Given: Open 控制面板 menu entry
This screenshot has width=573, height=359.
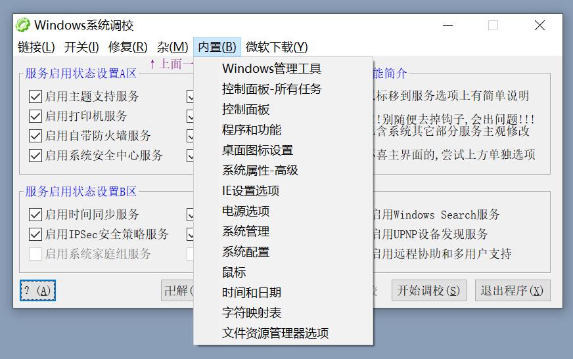Looking at the screenshot, I should [283, 110].
